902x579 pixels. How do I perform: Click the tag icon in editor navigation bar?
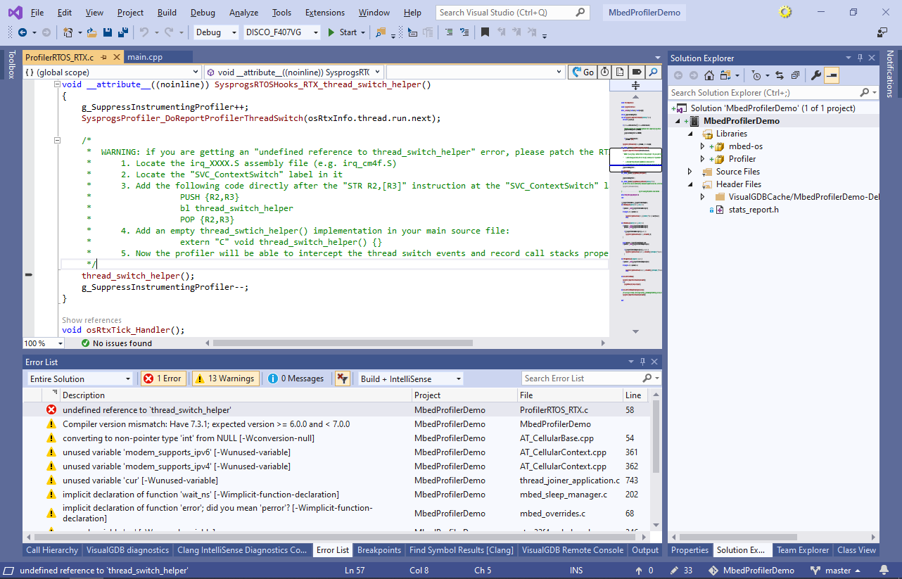[x=636, y=72]
